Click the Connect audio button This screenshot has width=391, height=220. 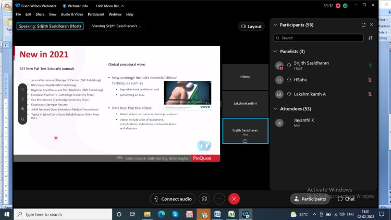click(x=173, y=199)
